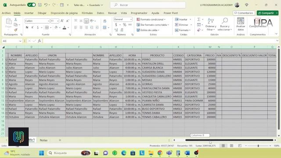This screenshot has width=281, height=158.
Task: Open the Fuente dialog launcher
Action: click(70, 34)
